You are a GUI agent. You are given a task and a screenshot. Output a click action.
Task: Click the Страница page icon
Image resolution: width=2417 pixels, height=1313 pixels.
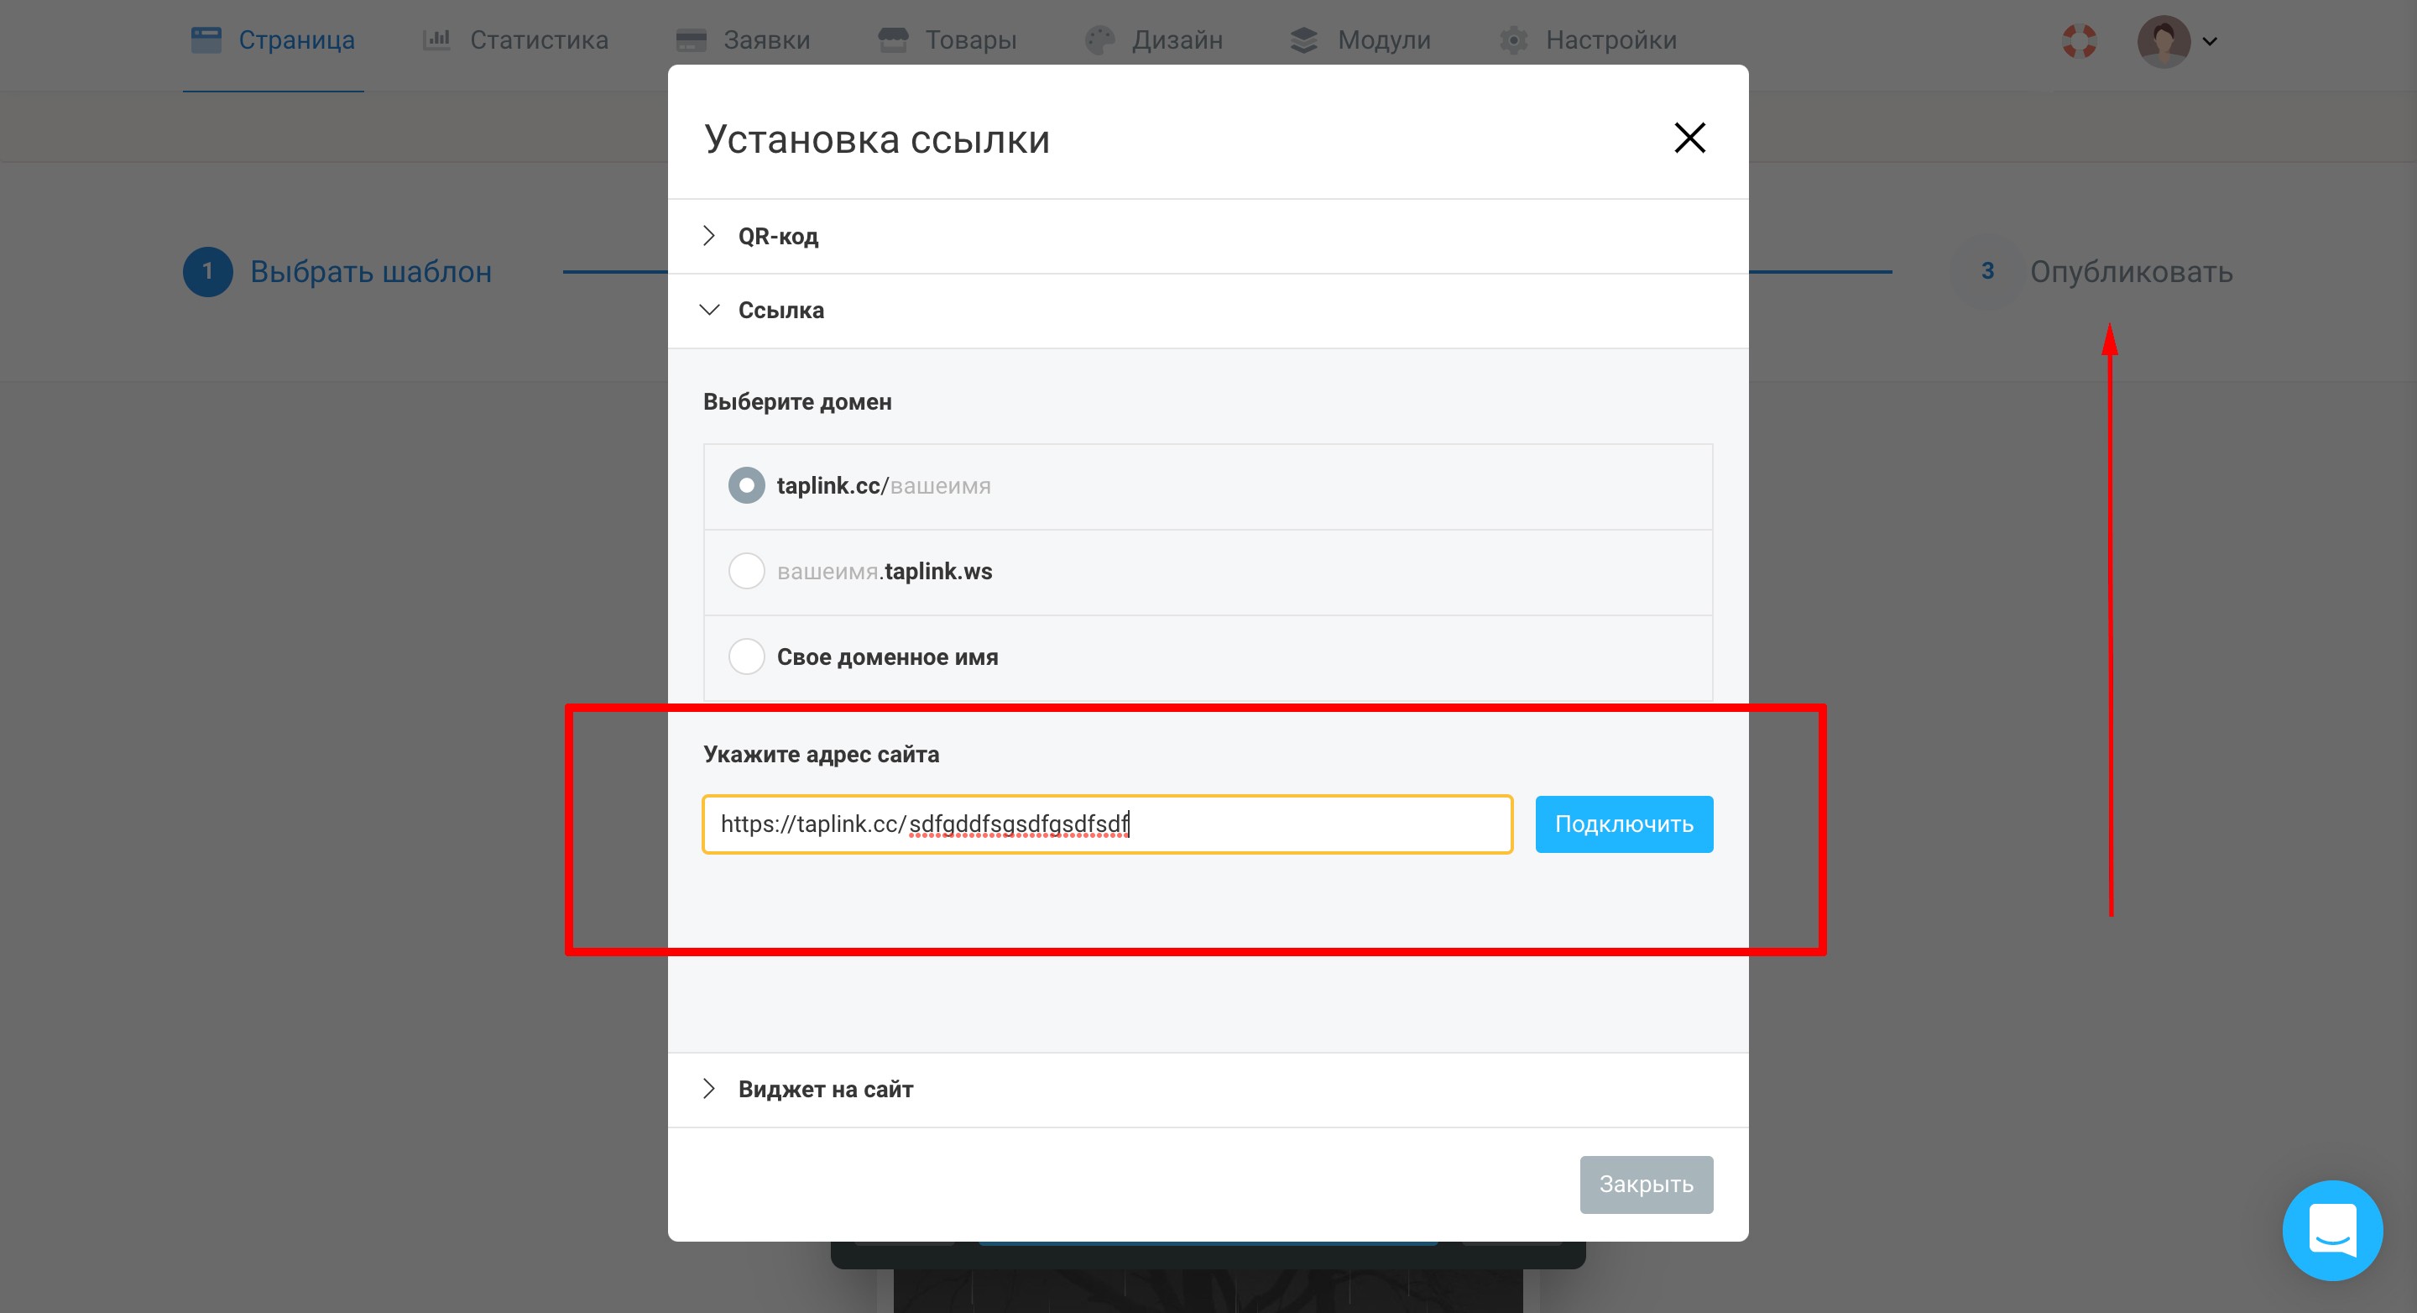[x=206, y=39]
